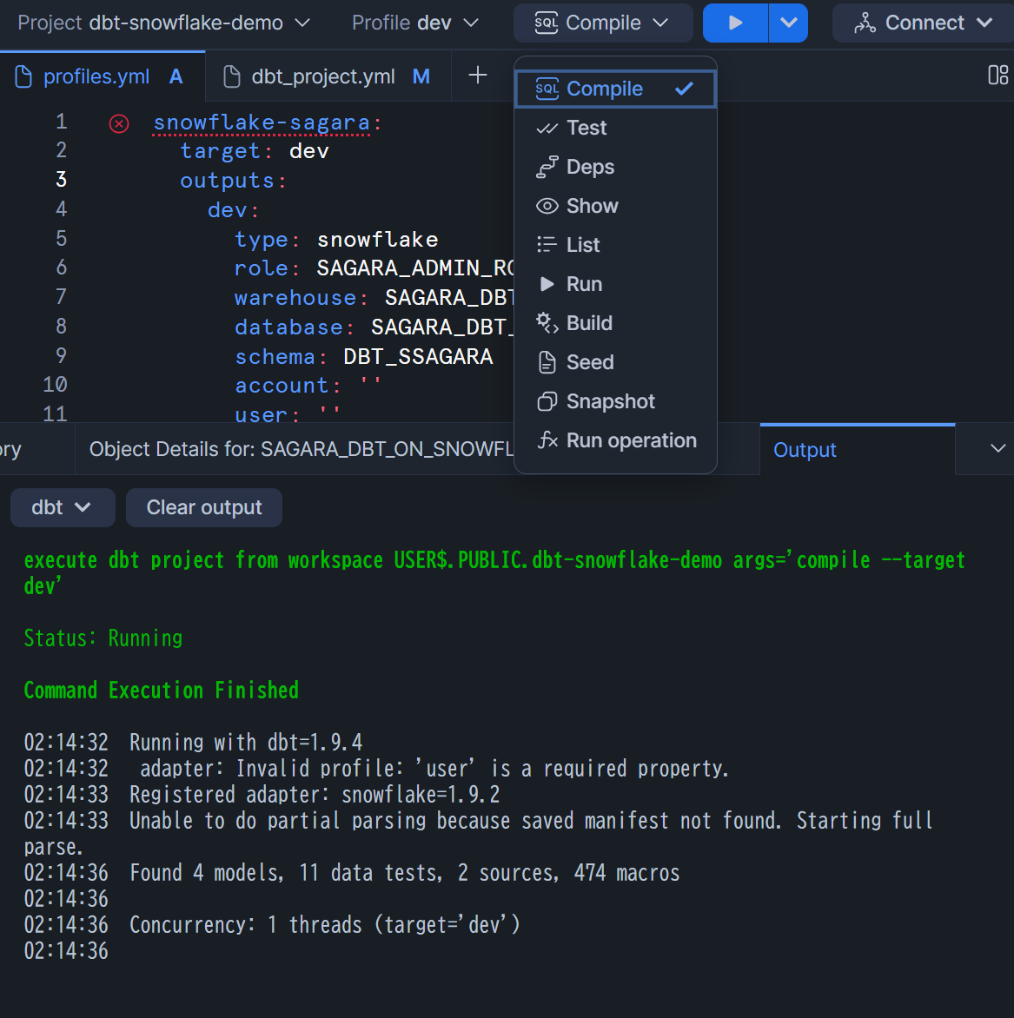Click the red error marker on line 1
This screenshot has width=1014, height=1018.
[119, 123]
